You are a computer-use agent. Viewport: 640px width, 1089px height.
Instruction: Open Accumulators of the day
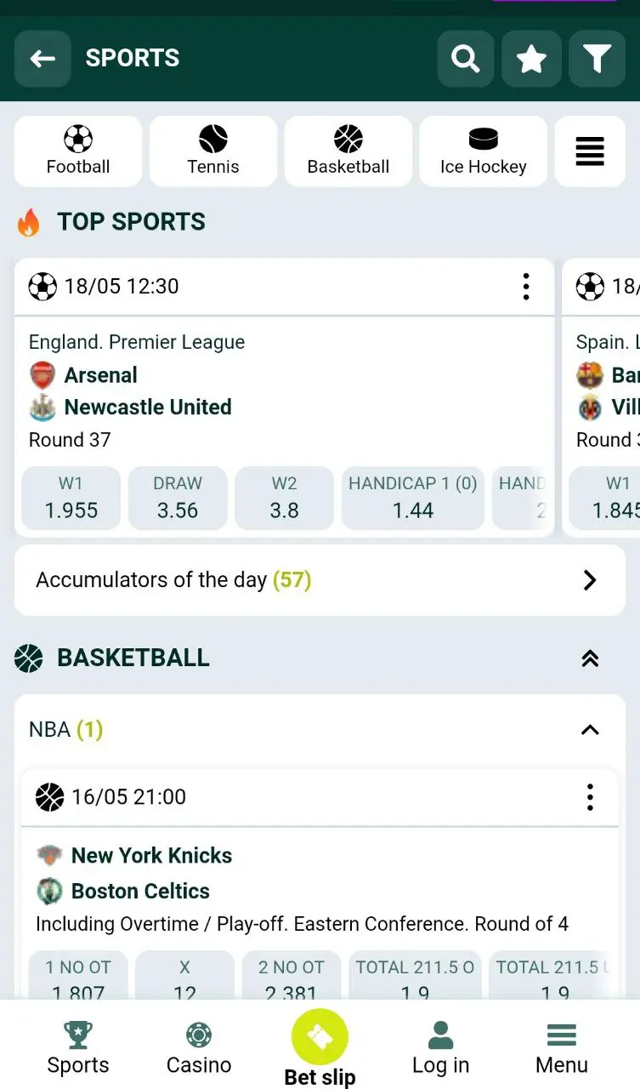pyautogui.click(x=320, y=580)
